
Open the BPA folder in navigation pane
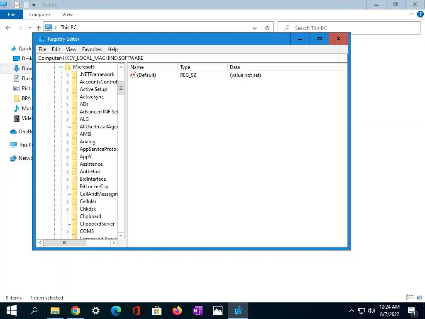(26, 98)
